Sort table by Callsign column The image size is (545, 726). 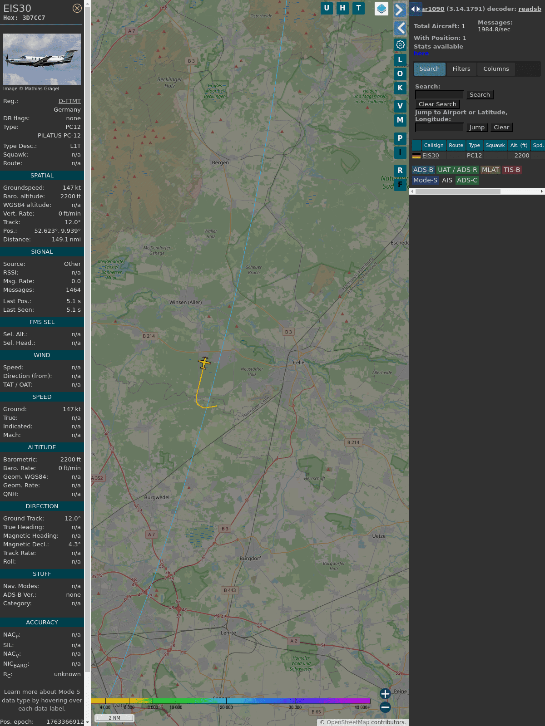point(434,145)
